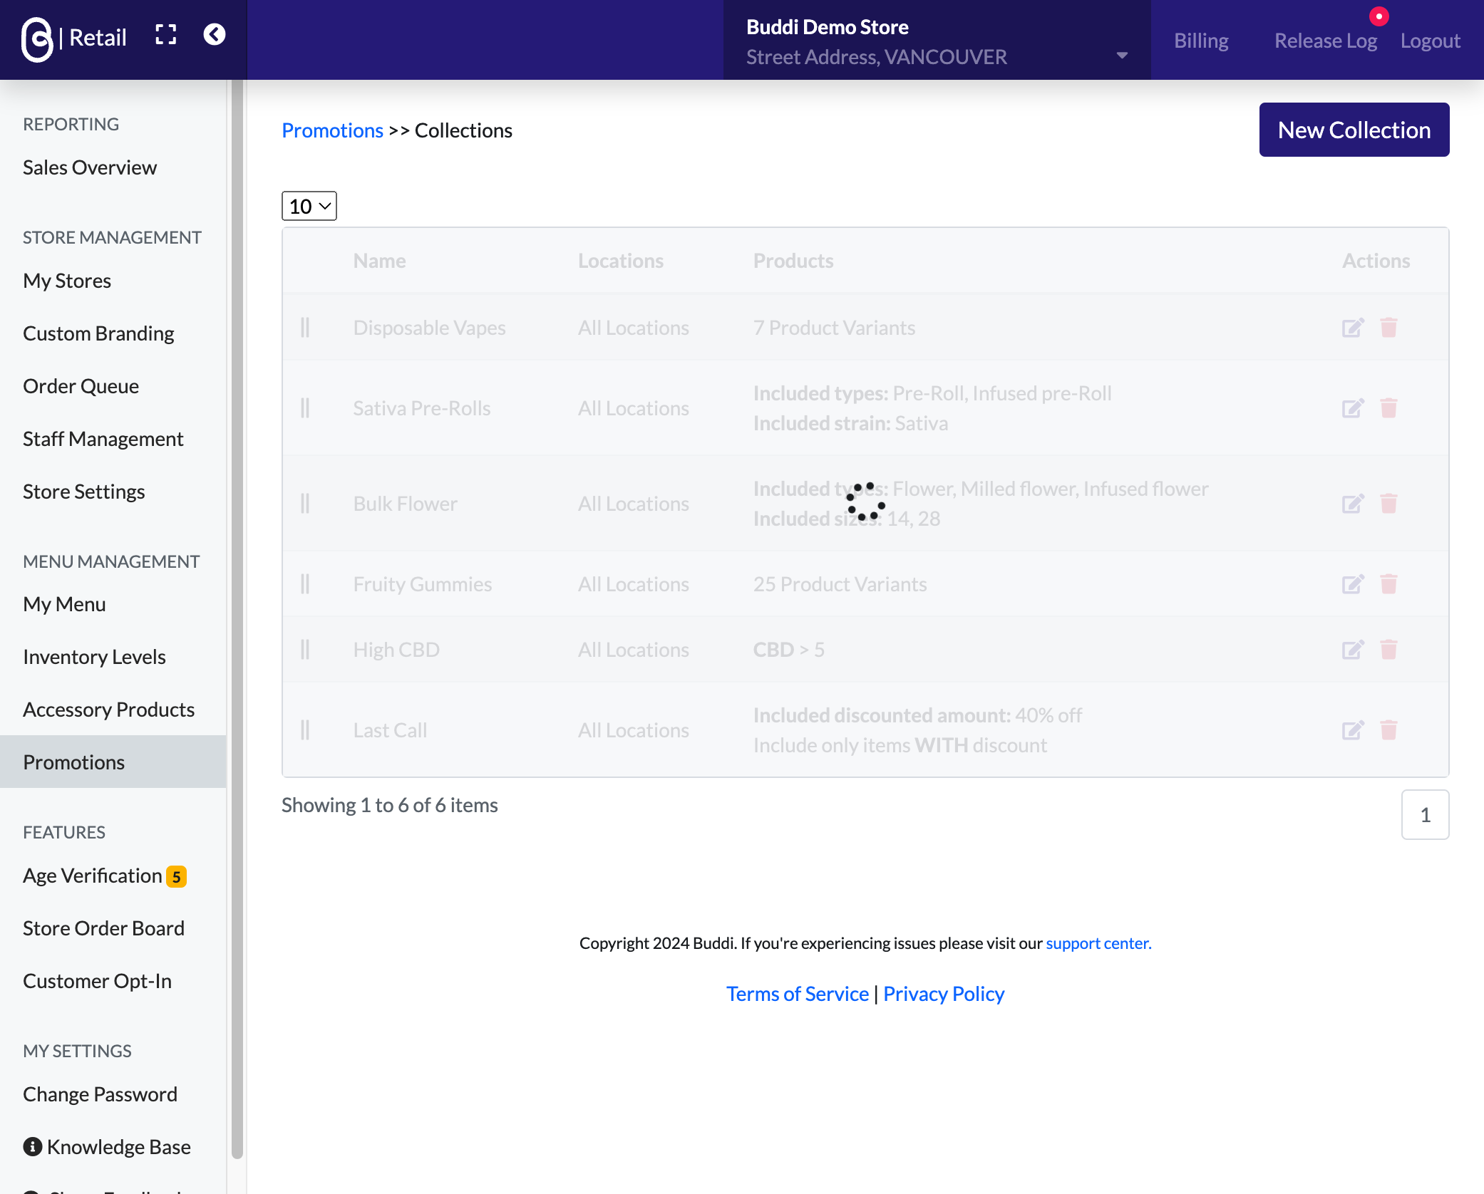Screen dimensions: 1484x1194
Task: Open Inventory Levels
Action: point(94,657)
